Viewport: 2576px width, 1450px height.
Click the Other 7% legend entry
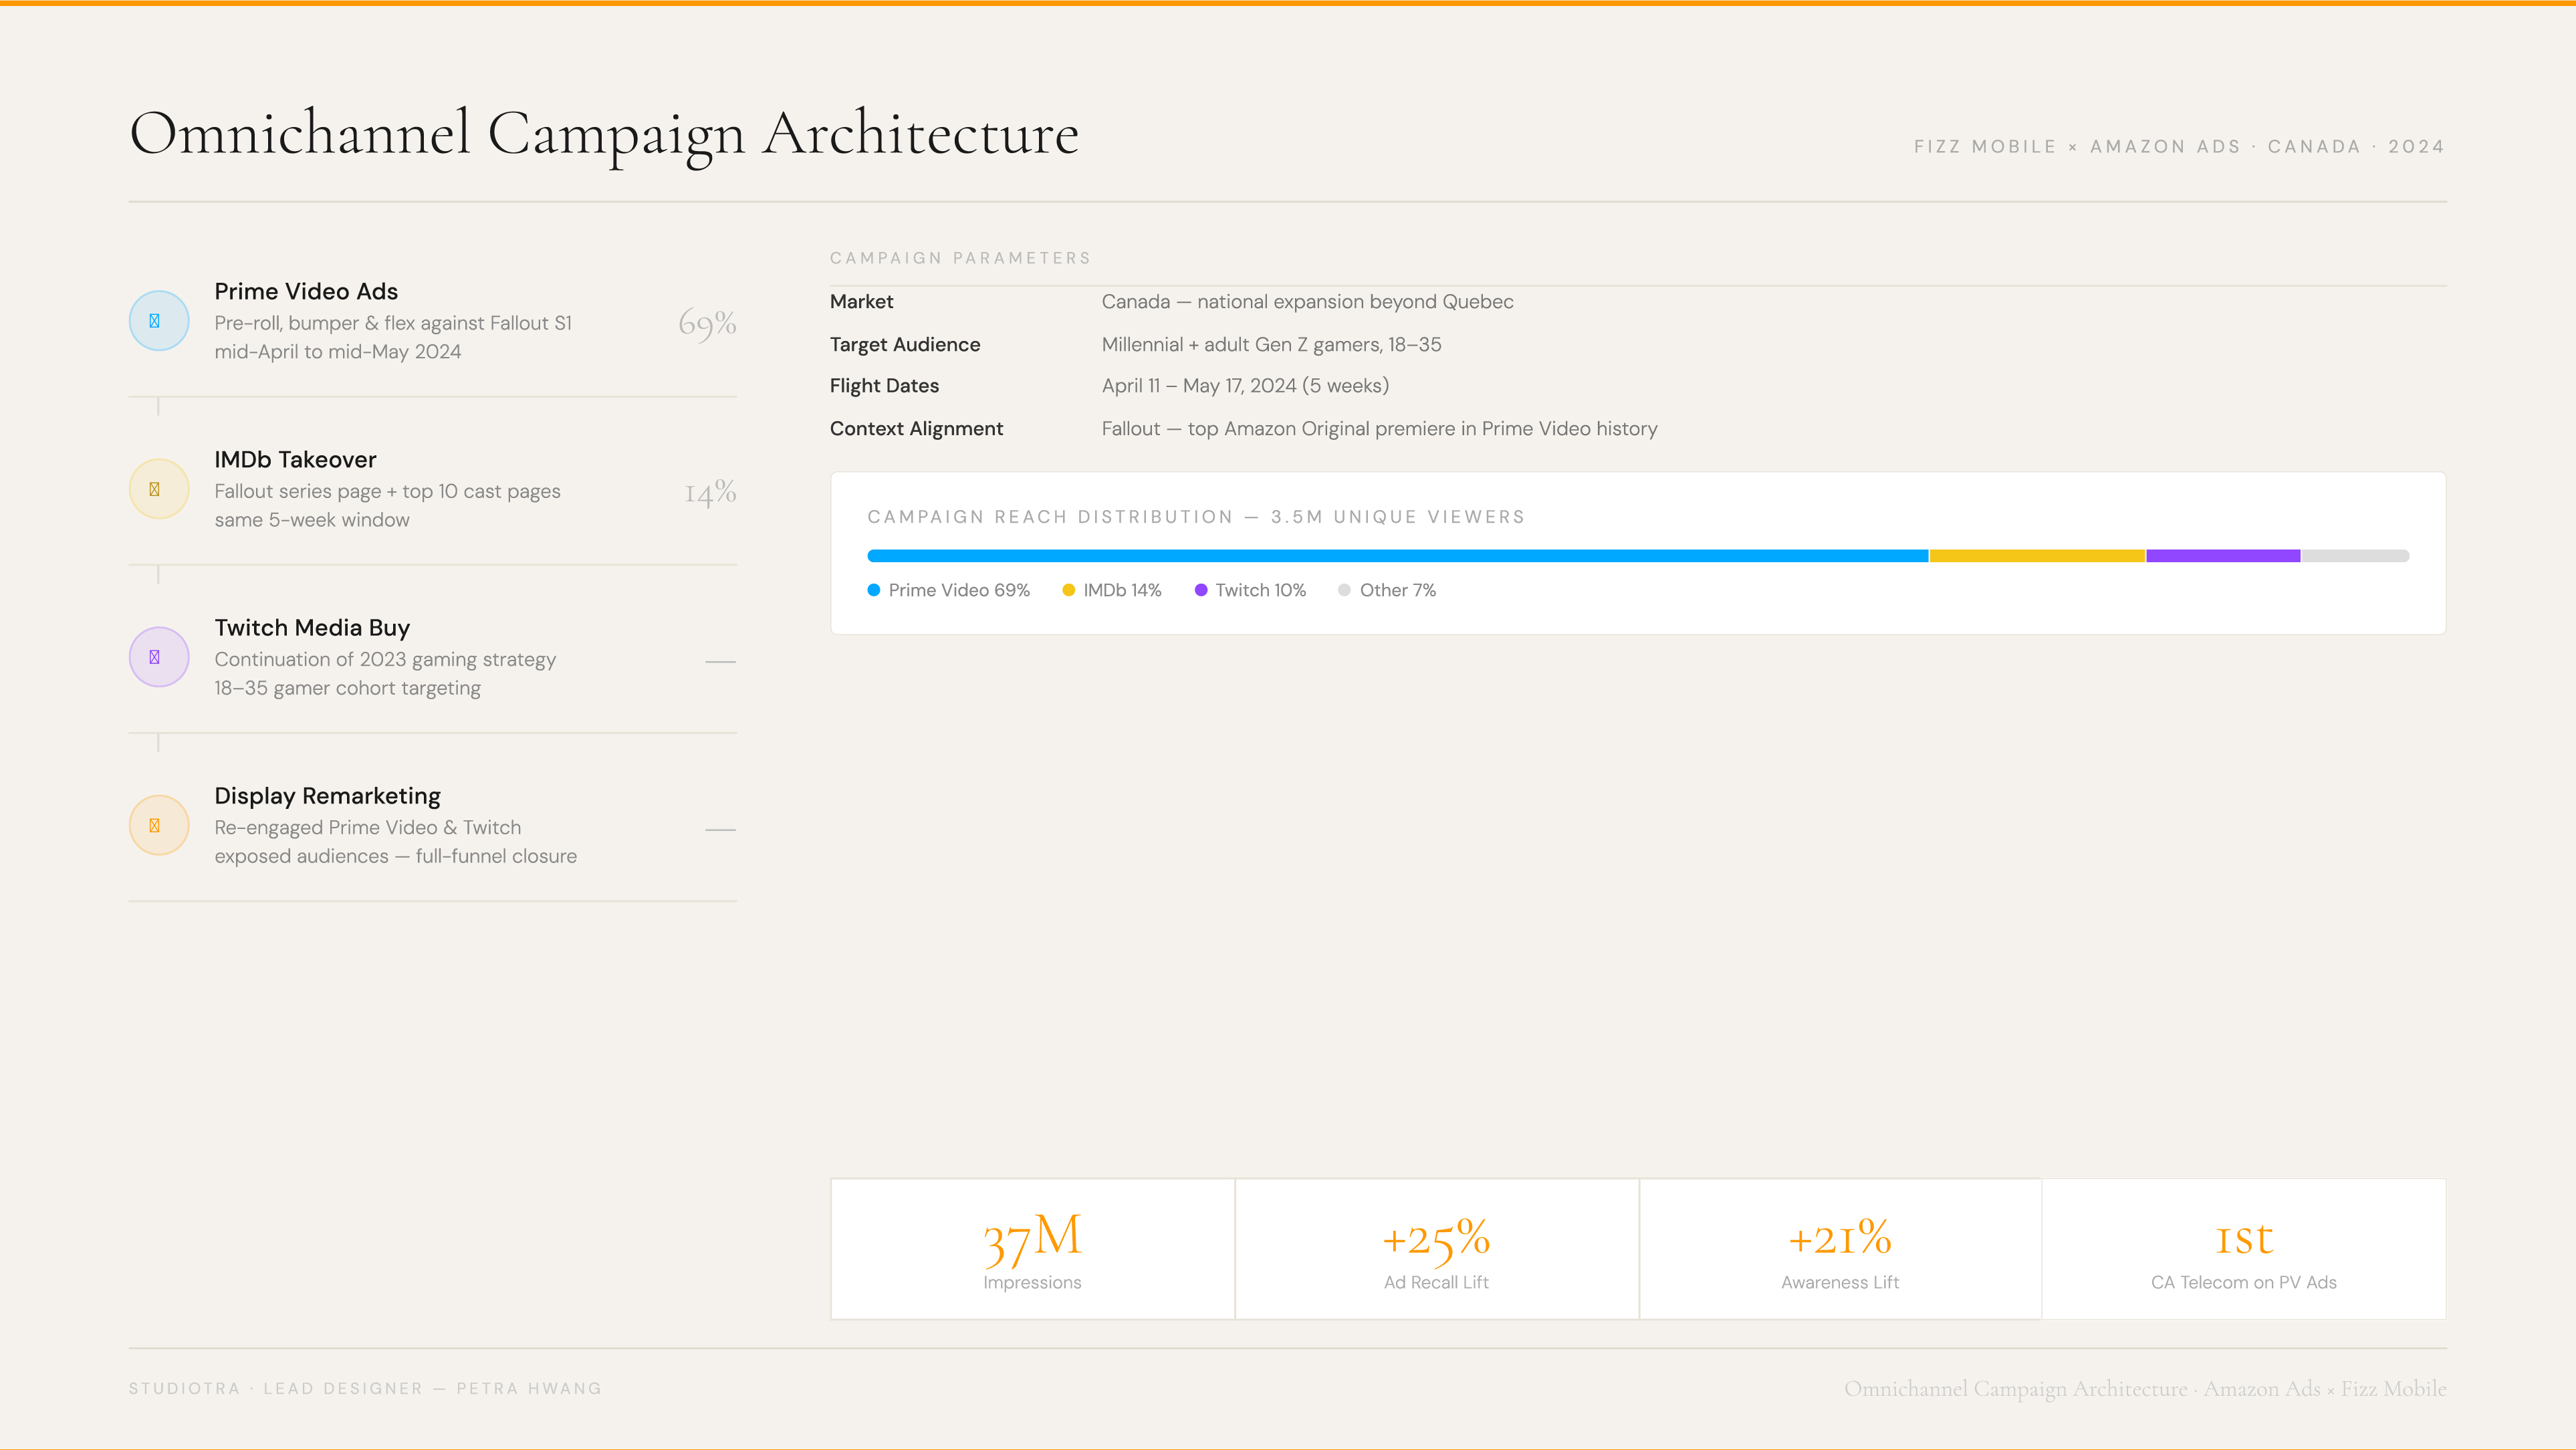[x=1387, y=590]
